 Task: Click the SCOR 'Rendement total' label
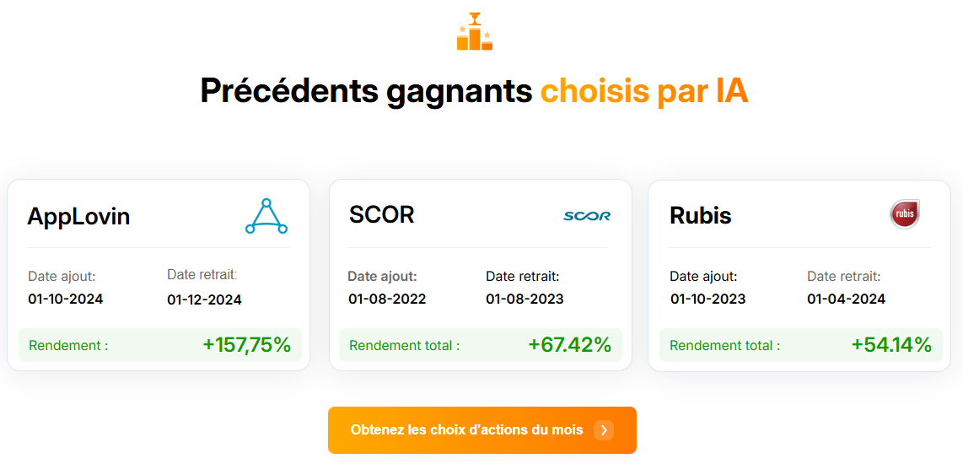click(405, 345)
